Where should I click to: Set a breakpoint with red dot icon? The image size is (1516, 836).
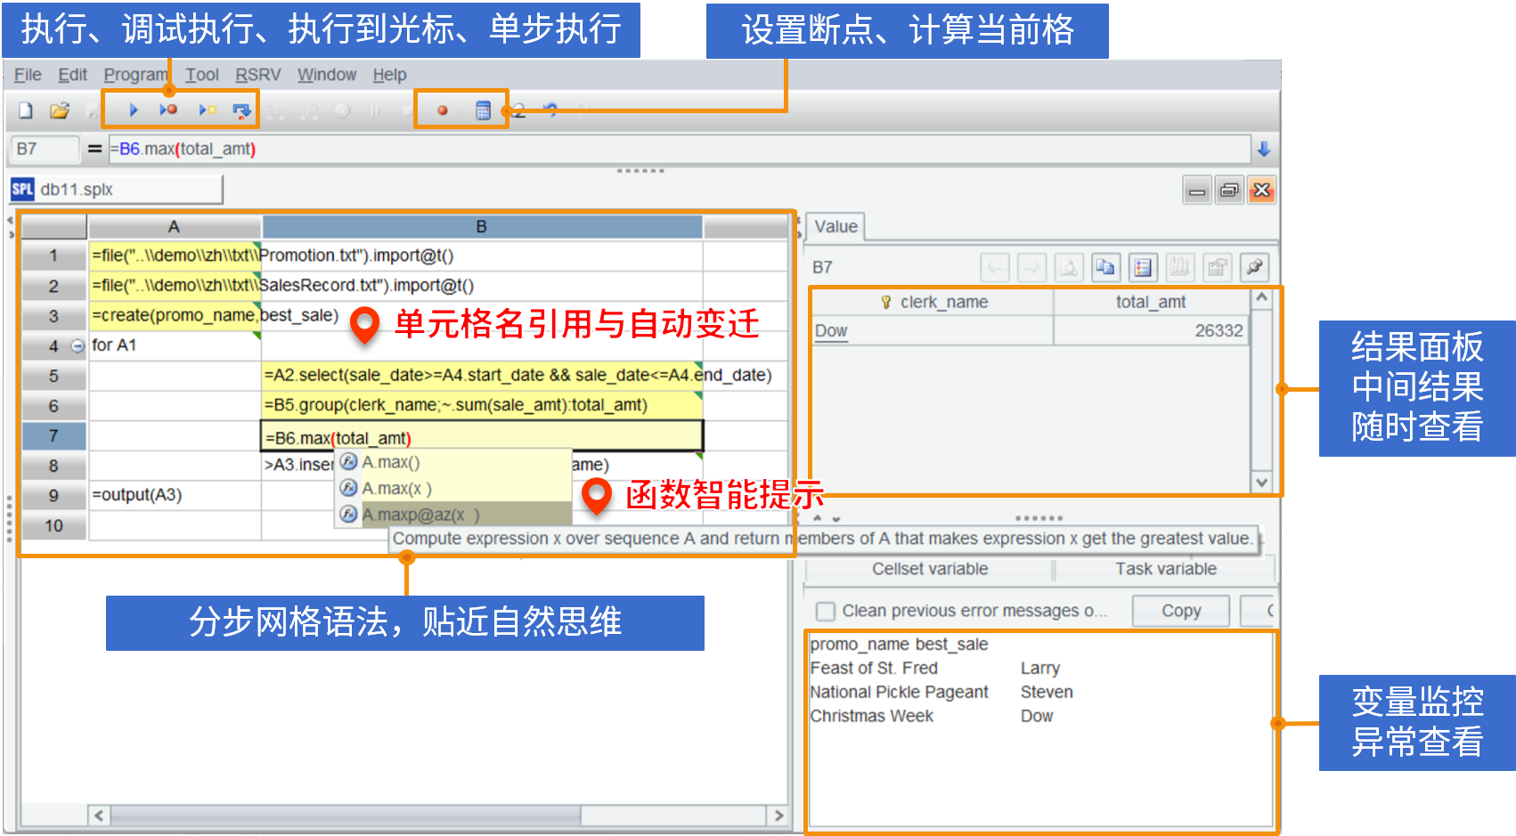click(443, 110)
